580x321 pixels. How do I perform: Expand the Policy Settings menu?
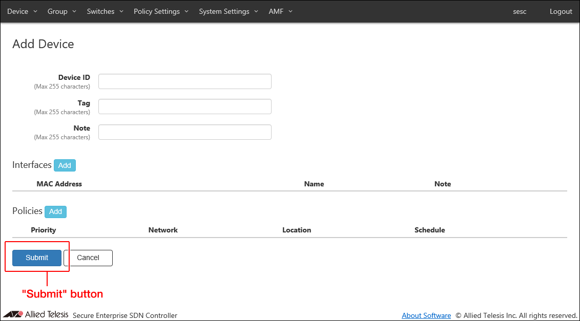pyautogui.click(x=161, y=11)
